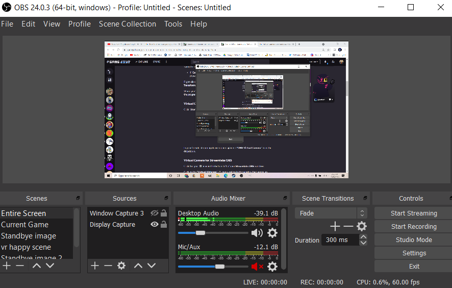Open the Tools menu

pyautogui.click(x=173, y=24)
